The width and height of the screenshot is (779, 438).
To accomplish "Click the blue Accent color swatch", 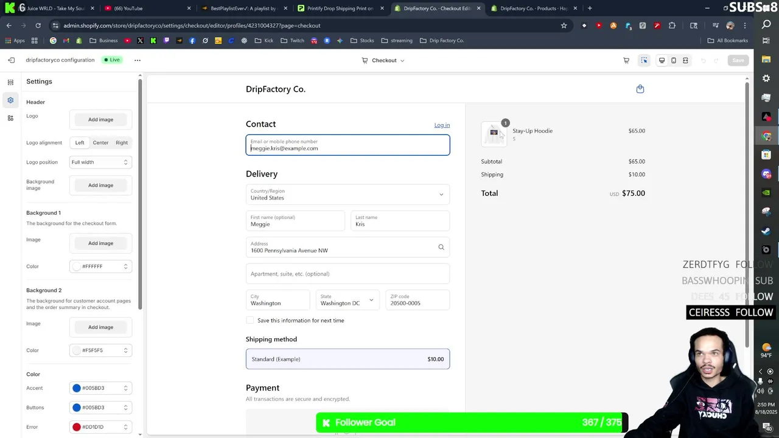I will 77,388.
